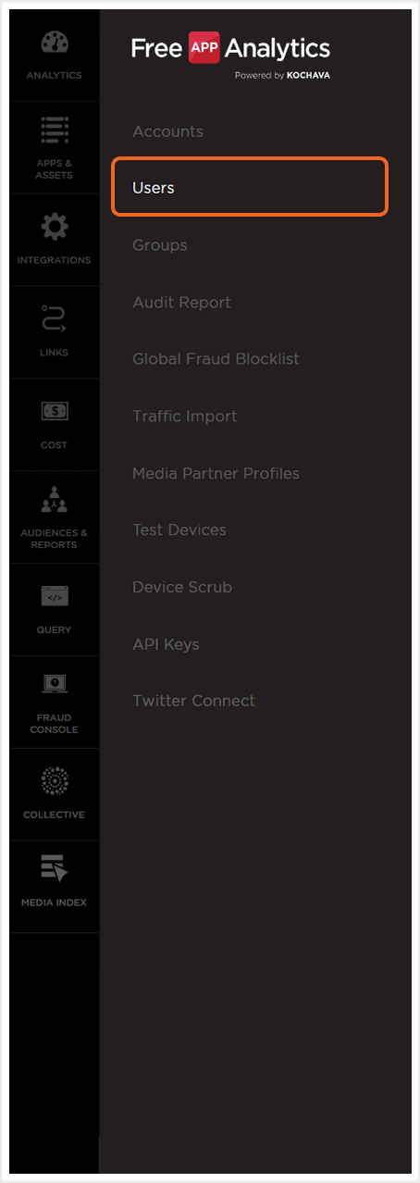Select the highlighted Users menu item

click(x=250, y=188)
